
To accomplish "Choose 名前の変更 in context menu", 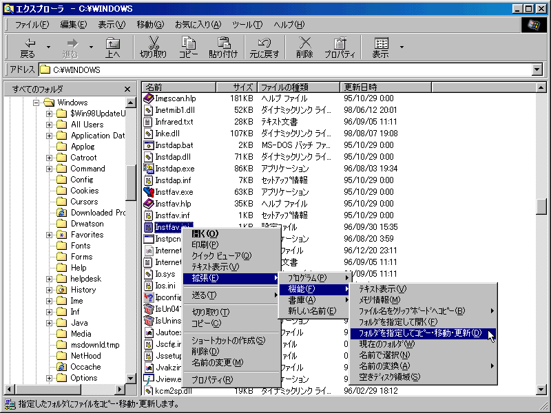I will 216,362.
